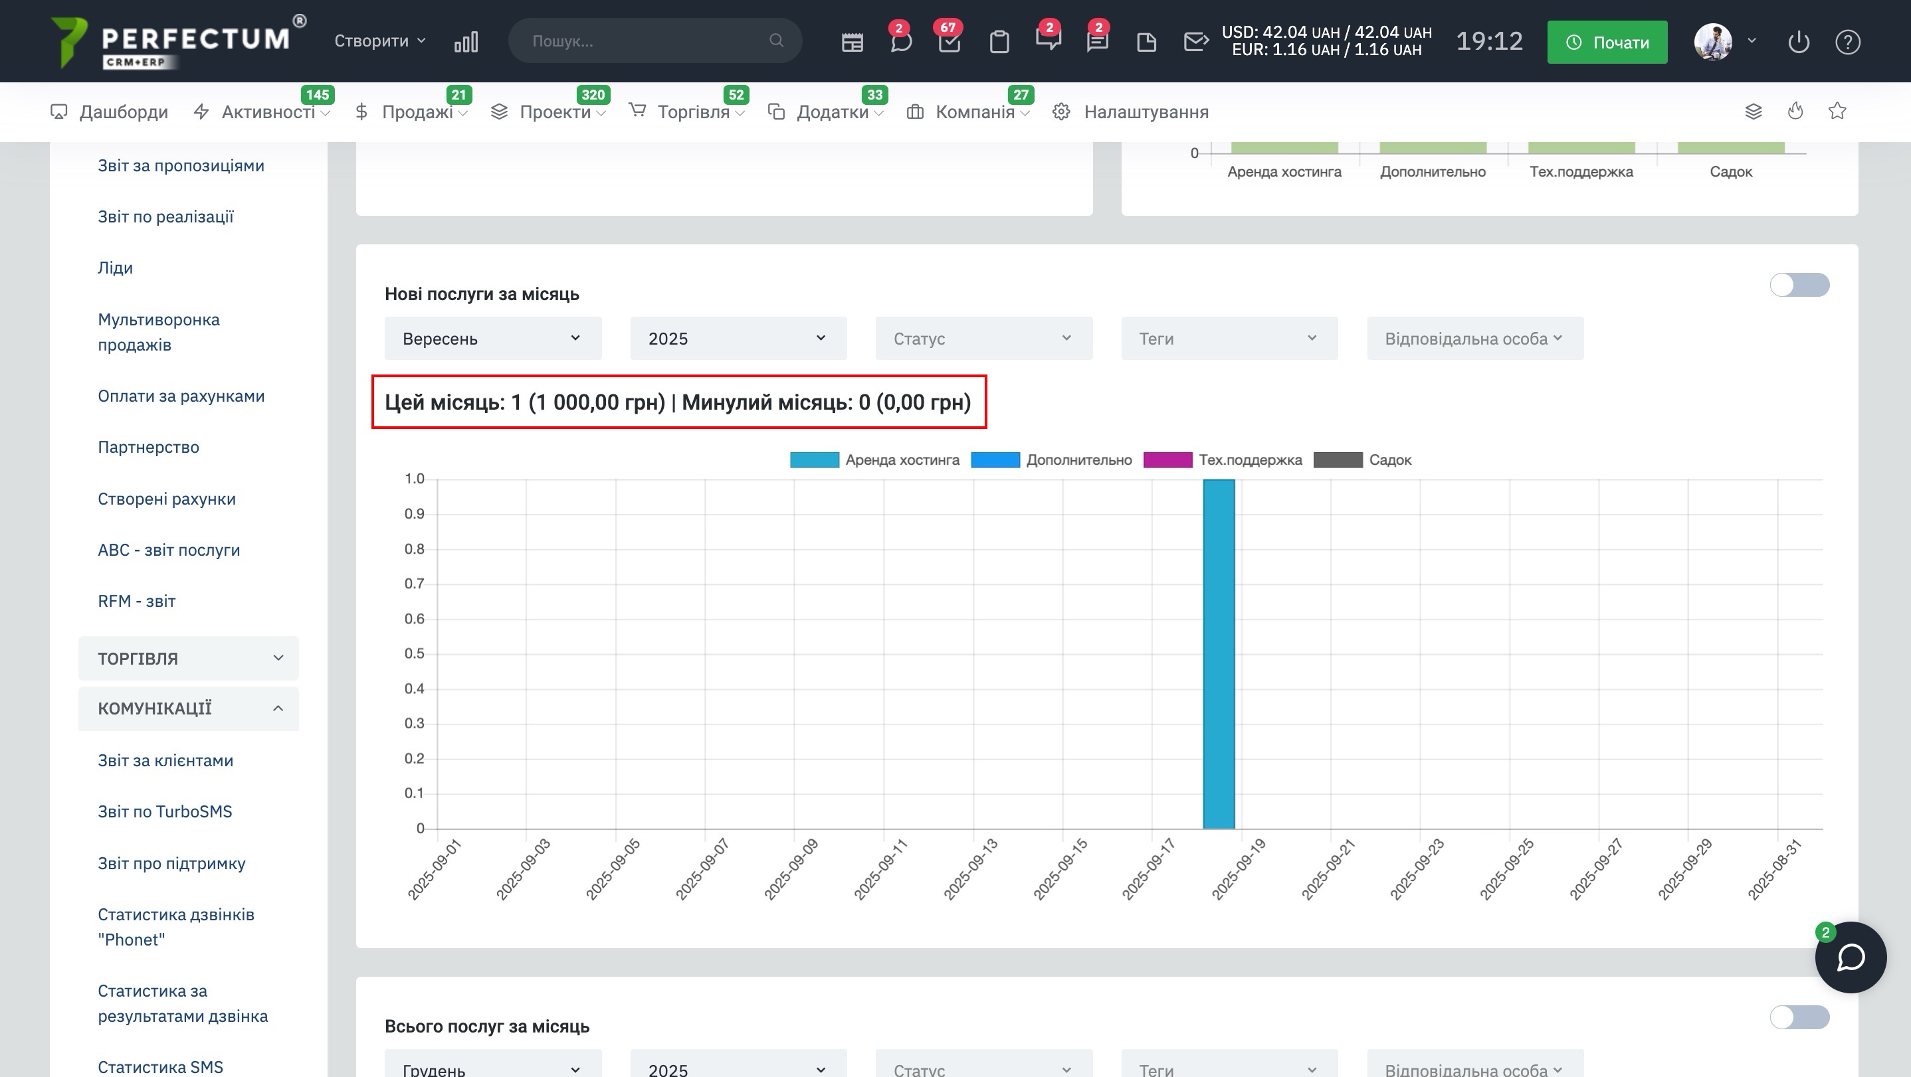Open the tasks checklist icon with badge 67
Viewport: 1911px width, 1077px height.
point(949,42)
